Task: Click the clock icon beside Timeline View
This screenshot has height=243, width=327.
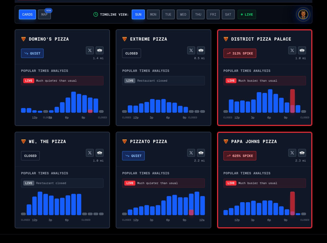Action: (x=96, y=15)
